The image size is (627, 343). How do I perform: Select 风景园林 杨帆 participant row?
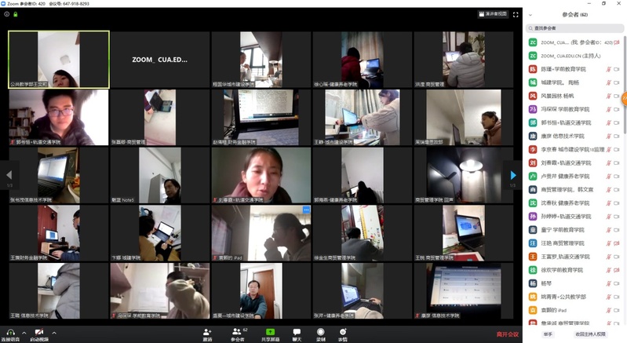click(x=574, y=96)
